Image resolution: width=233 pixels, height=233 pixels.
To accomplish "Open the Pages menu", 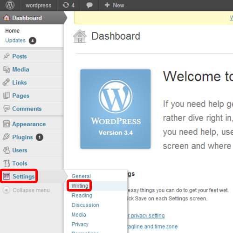I will click(x=21, y=96).
